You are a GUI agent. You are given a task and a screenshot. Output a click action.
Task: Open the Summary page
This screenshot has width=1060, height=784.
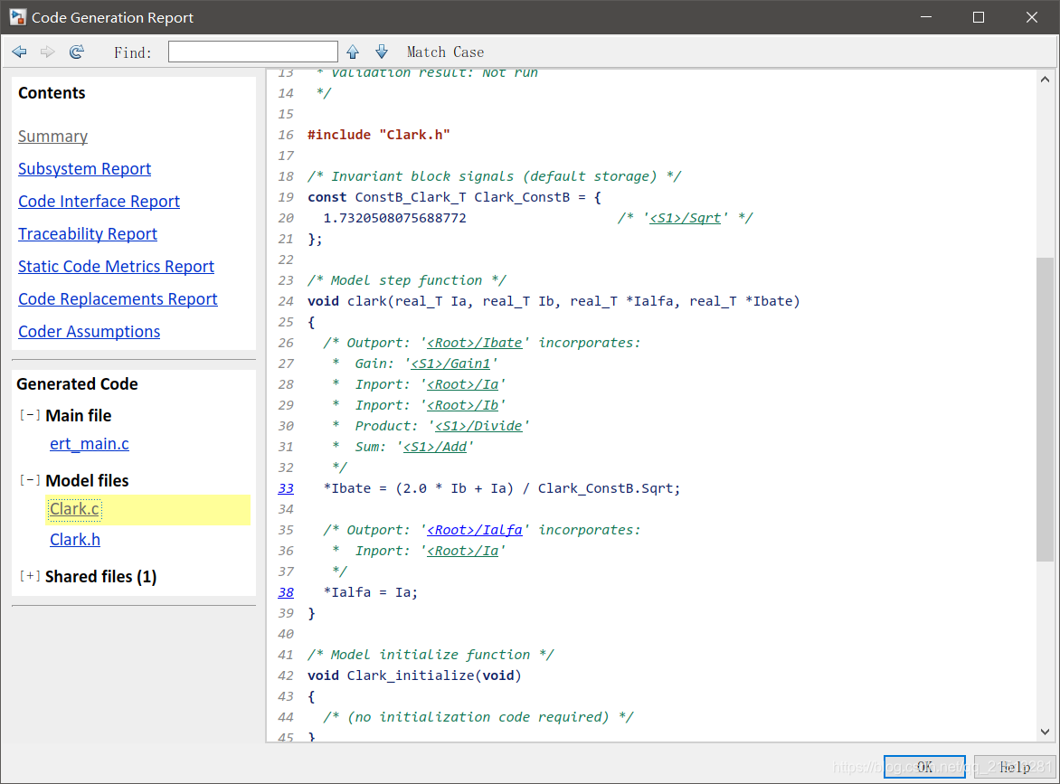(x=52, y=136)
